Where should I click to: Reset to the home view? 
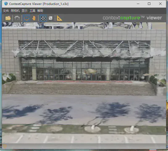click(17, 18)
